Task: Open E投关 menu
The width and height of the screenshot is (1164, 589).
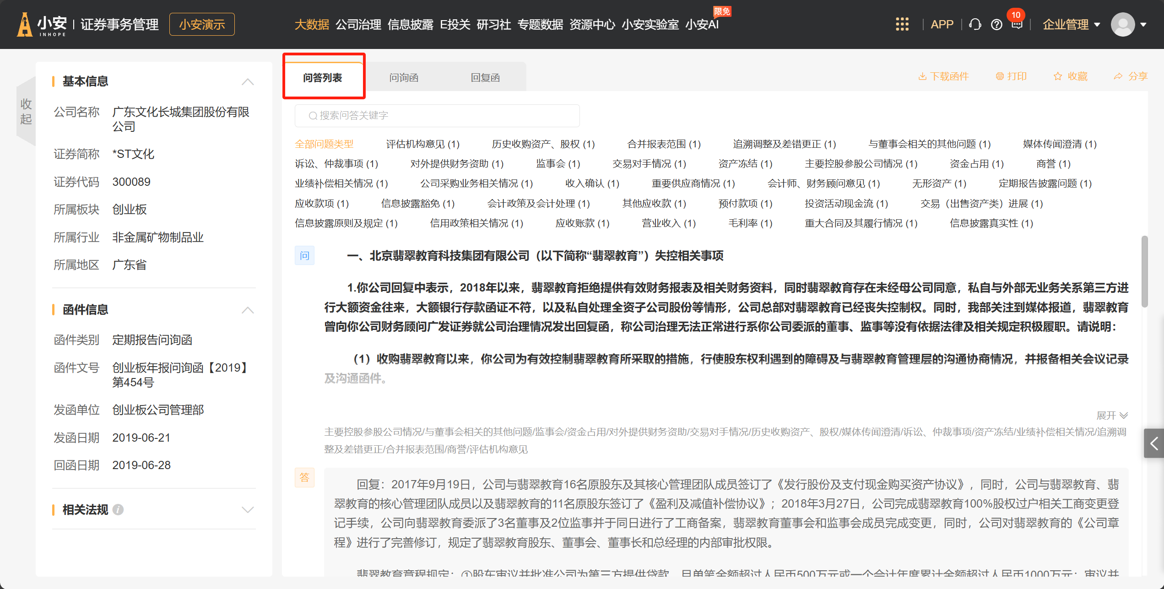Action: (455, 24)
